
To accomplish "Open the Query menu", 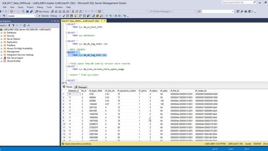I will pyautogui.click(x=21, y=7).
